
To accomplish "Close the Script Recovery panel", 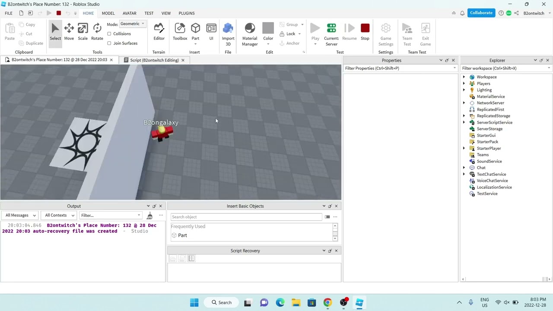I will (x=336, y=251).
